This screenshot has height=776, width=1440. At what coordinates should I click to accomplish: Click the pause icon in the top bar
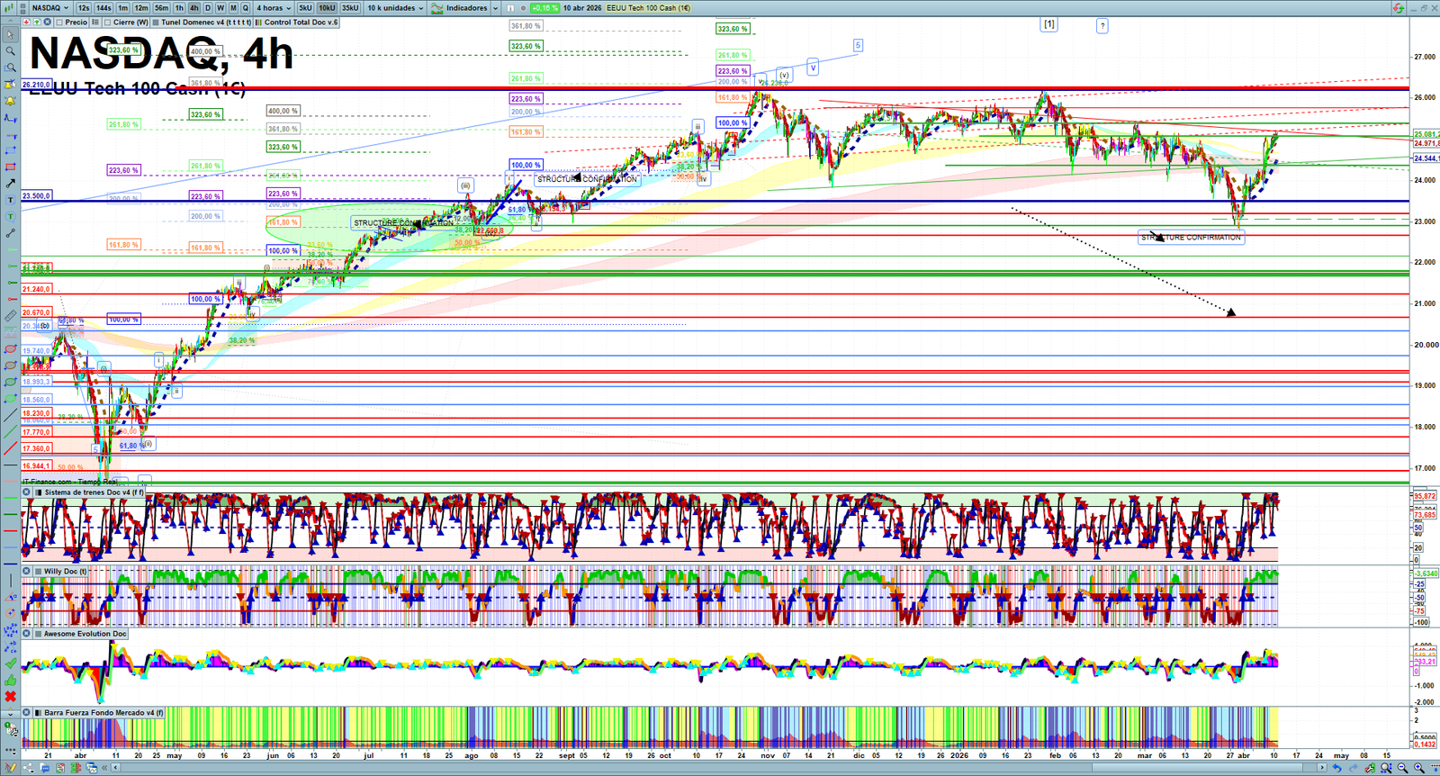510,8
